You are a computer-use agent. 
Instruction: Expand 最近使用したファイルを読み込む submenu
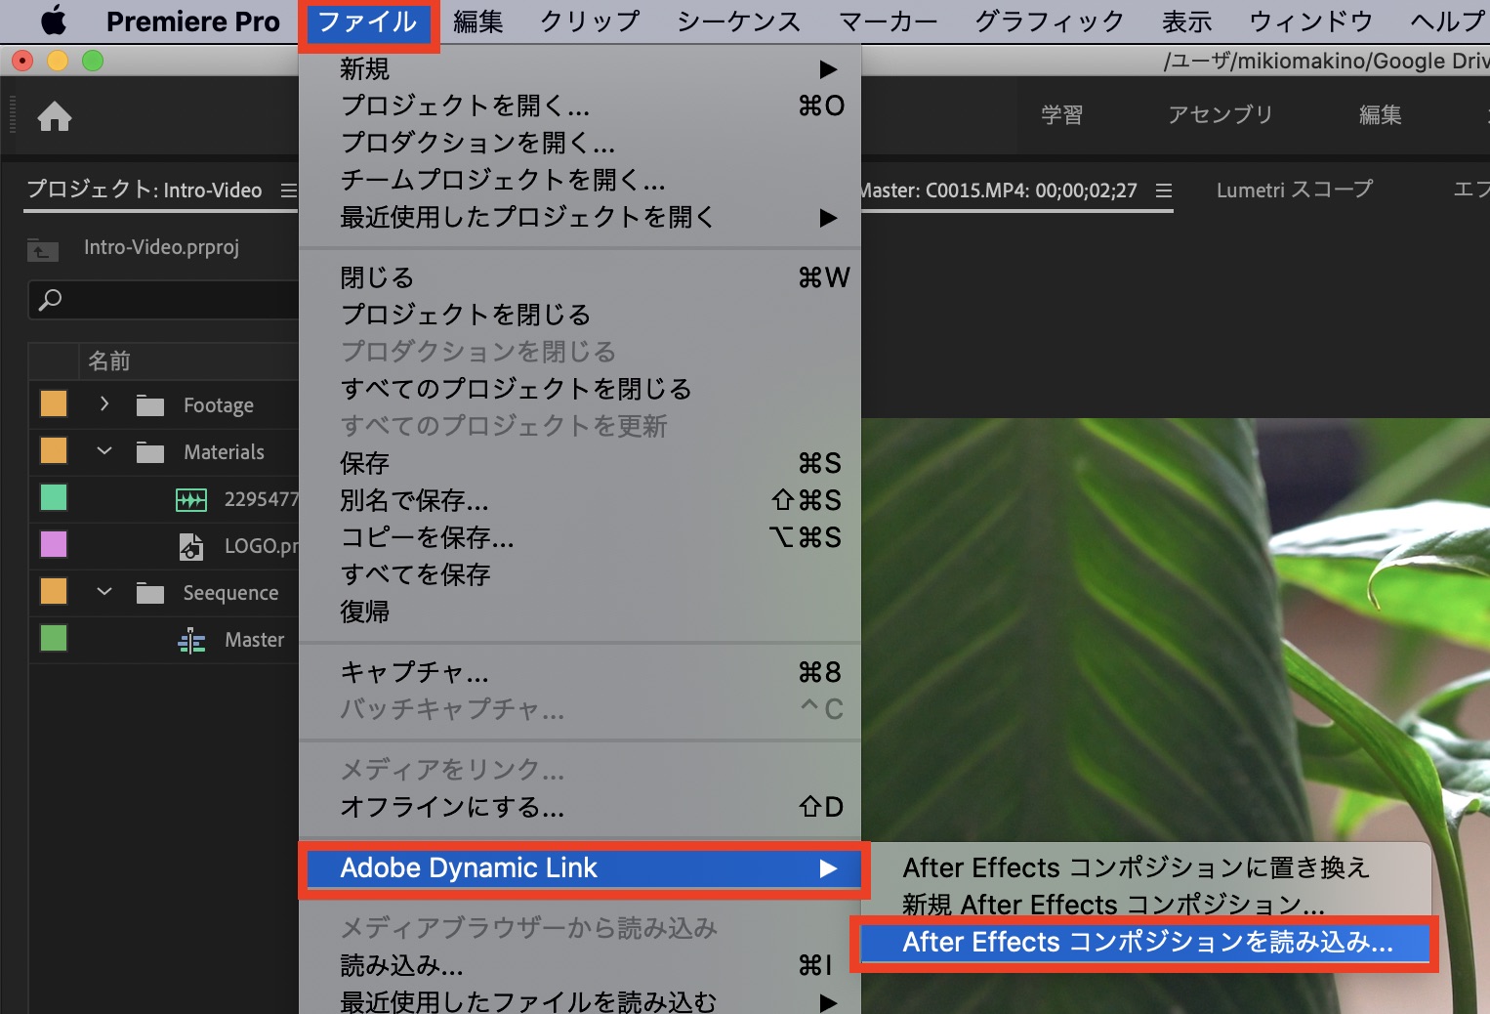tap(580, 1000)
